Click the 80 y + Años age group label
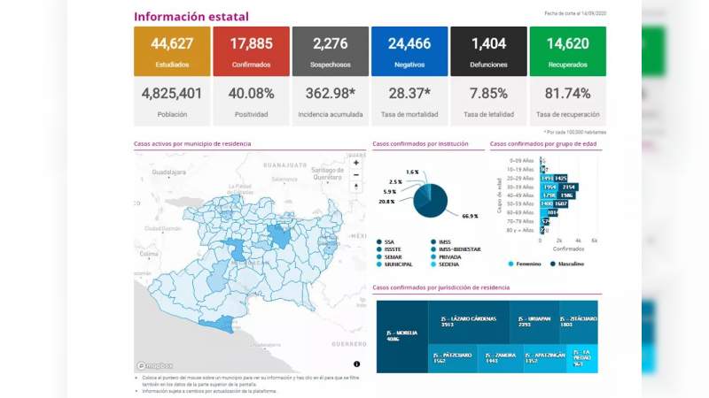The height and width of the screenshot is (398, 709). (520, 230)
